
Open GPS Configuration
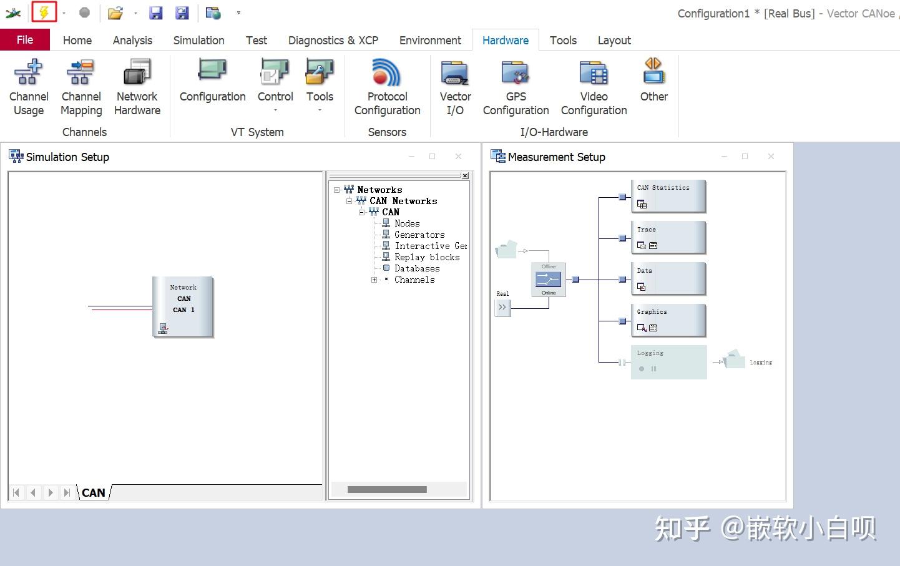coord(516,87)
